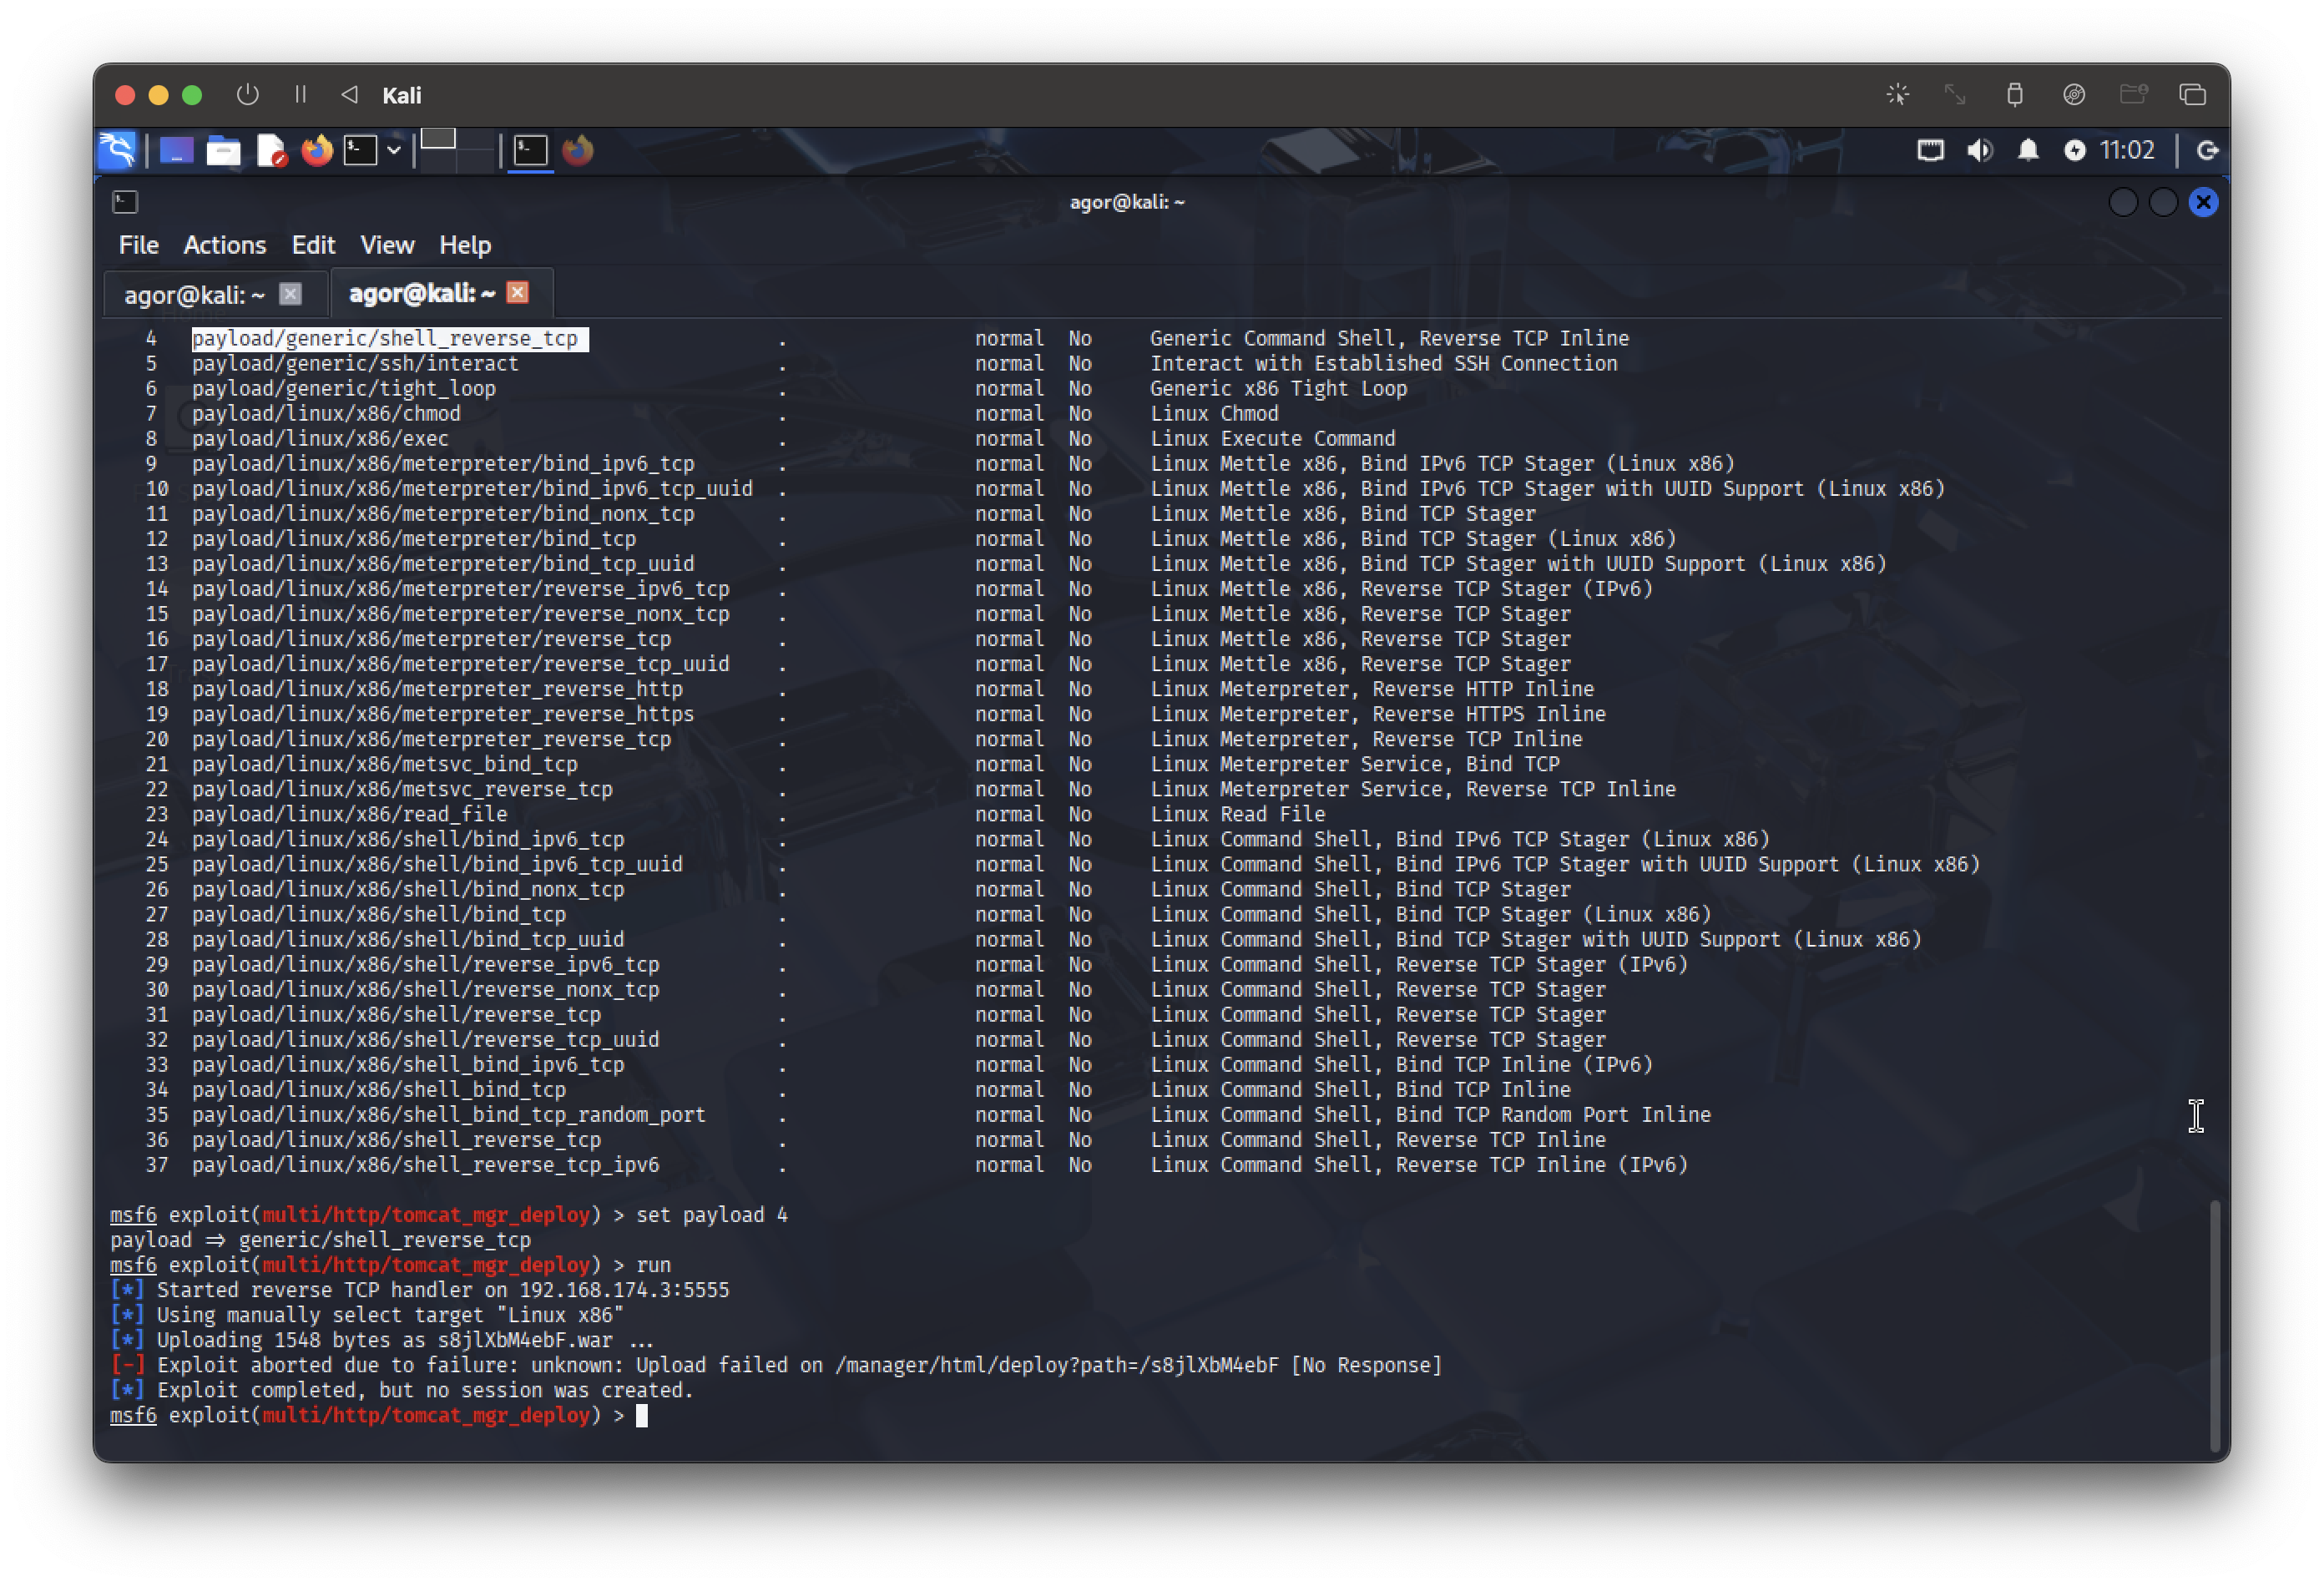Launch Firefox from the panel launcher

coord(317,151)
